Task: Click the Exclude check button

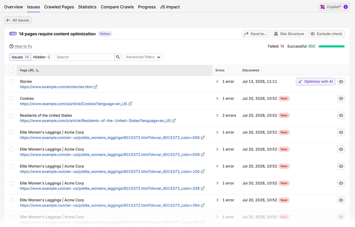Action: click(x=327, y=34)
